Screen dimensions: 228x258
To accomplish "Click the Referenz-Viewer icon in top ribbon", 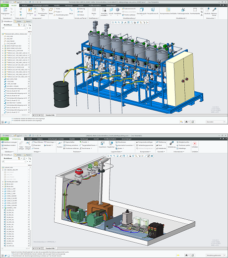I will [214, 11].
